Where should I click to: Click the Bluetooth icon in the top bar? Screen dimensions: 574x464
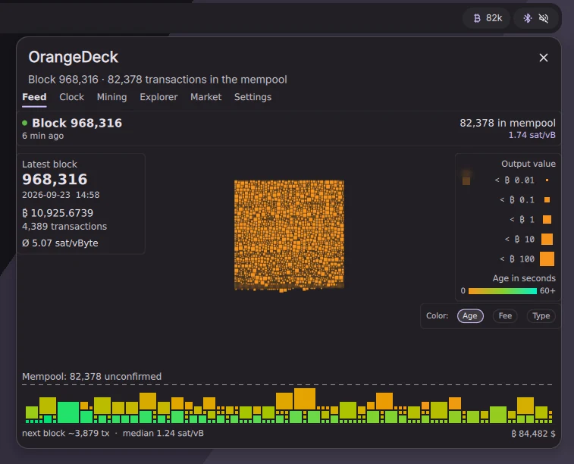coord(527,18)
